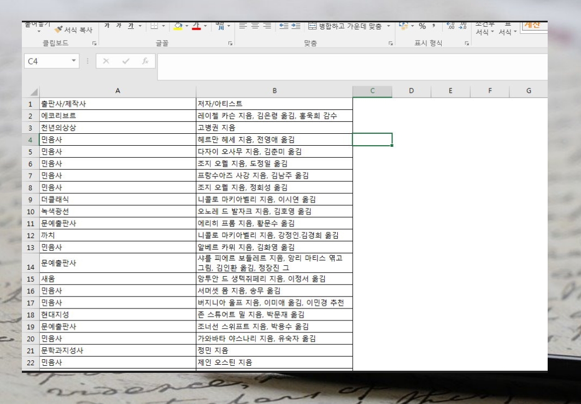Click into the formula bar
Image resolution: width=581 pixels, height=404 pixels.
(353, 67)
